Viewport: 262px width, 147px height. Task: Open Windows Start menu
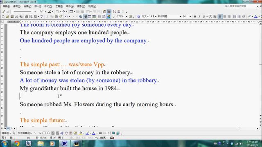pos(5,143)
